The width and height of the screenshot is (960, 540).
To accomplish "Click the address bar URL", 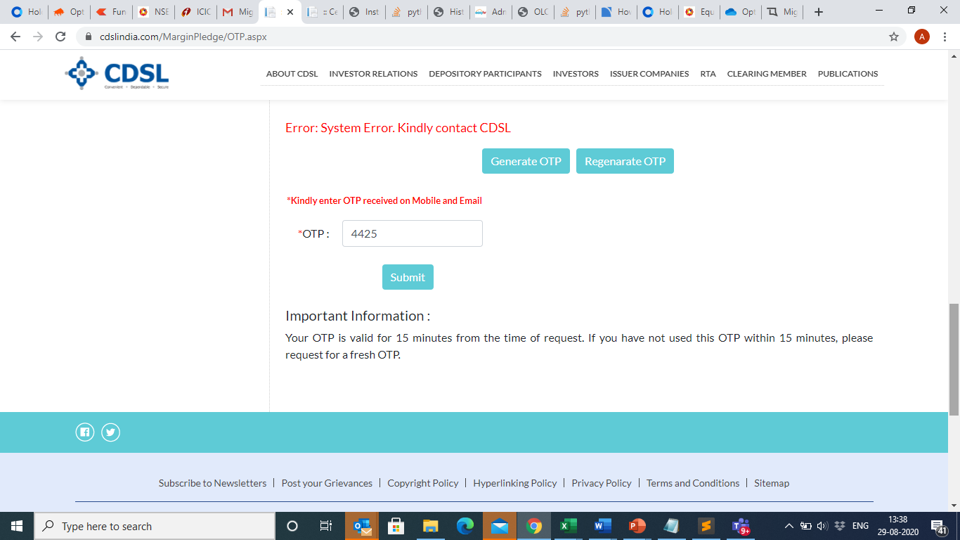I will pos(183,37).
